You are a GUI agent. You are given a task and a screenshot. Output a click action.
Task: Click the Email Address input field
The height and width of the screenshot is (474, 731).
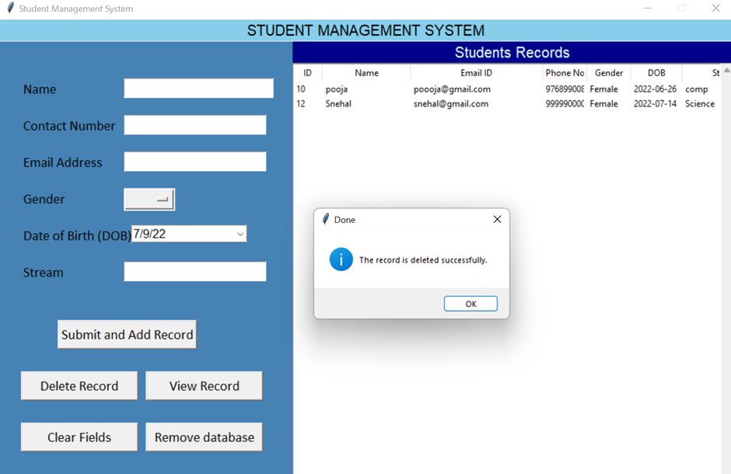[194, 161]
